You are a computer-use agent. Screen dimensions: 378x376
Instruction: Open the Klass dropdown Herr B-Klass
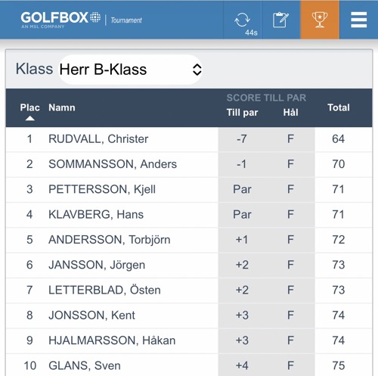[130, 70]
